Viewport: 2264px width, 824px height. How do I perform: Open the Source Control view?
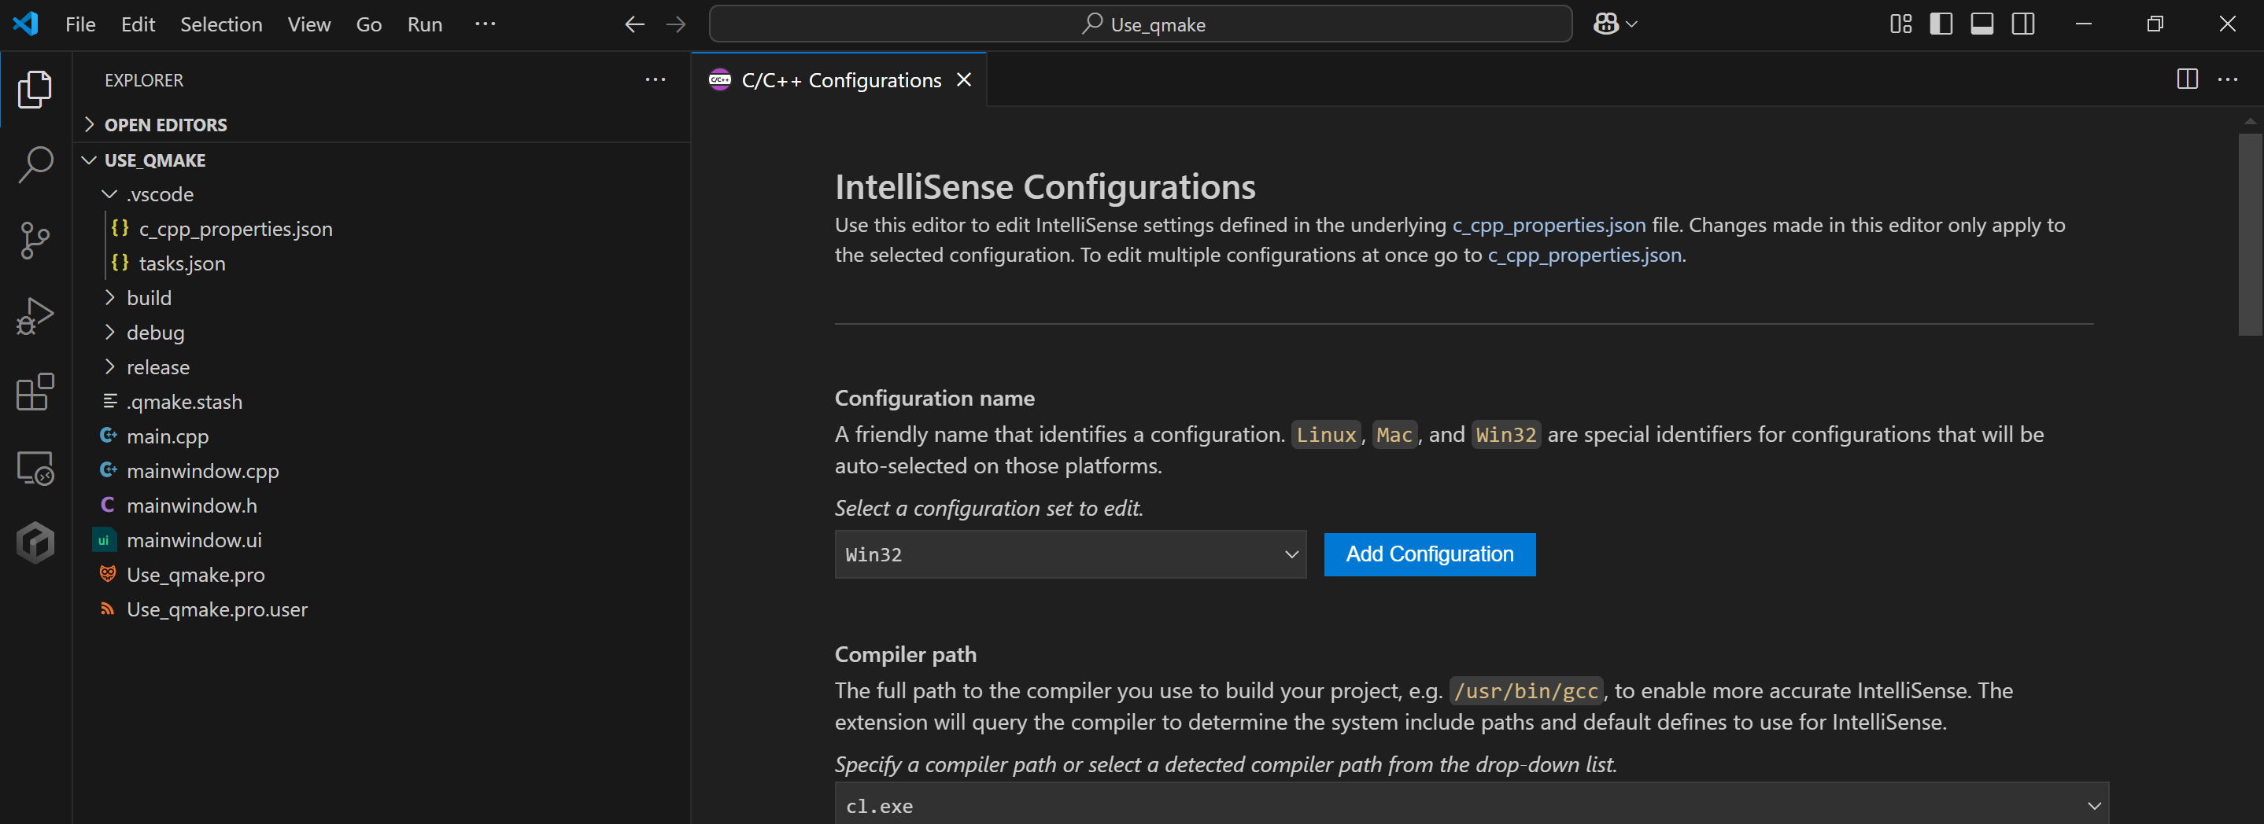point(35,240)
